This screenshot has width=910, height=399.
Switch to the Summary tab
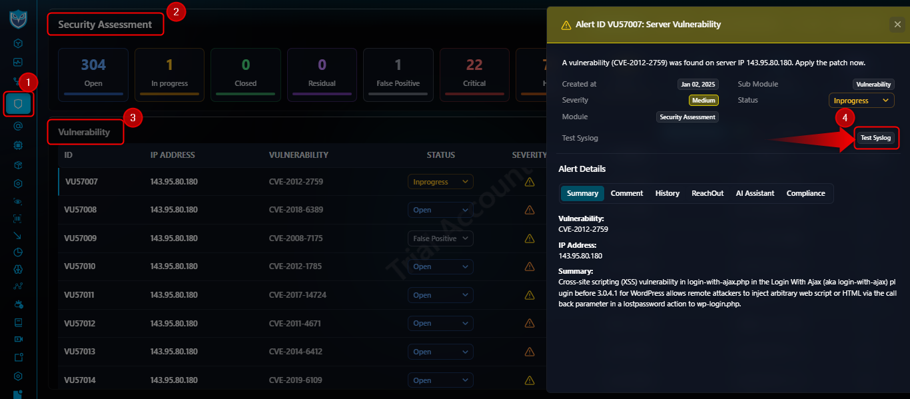[x=583, y=193]
